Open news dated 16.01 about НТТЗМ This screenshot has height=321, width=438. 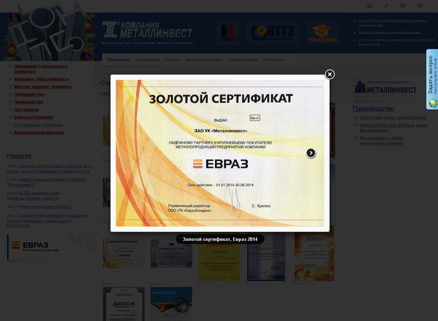(33, 196)
